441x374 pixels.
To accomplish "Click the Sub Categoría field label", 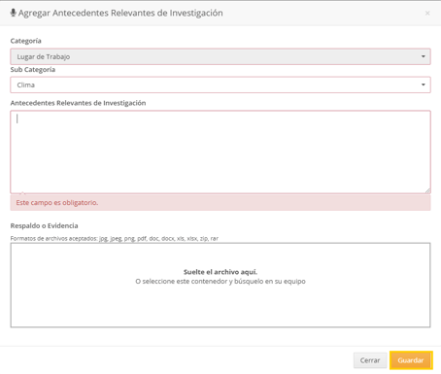I will click(x=33, y=70).
